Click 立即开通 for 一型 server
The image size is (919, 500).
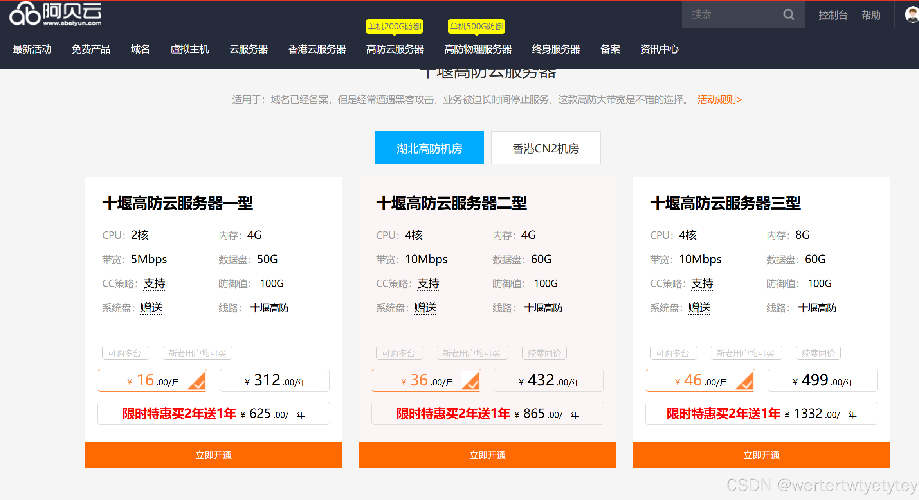[x=213, y=455]
